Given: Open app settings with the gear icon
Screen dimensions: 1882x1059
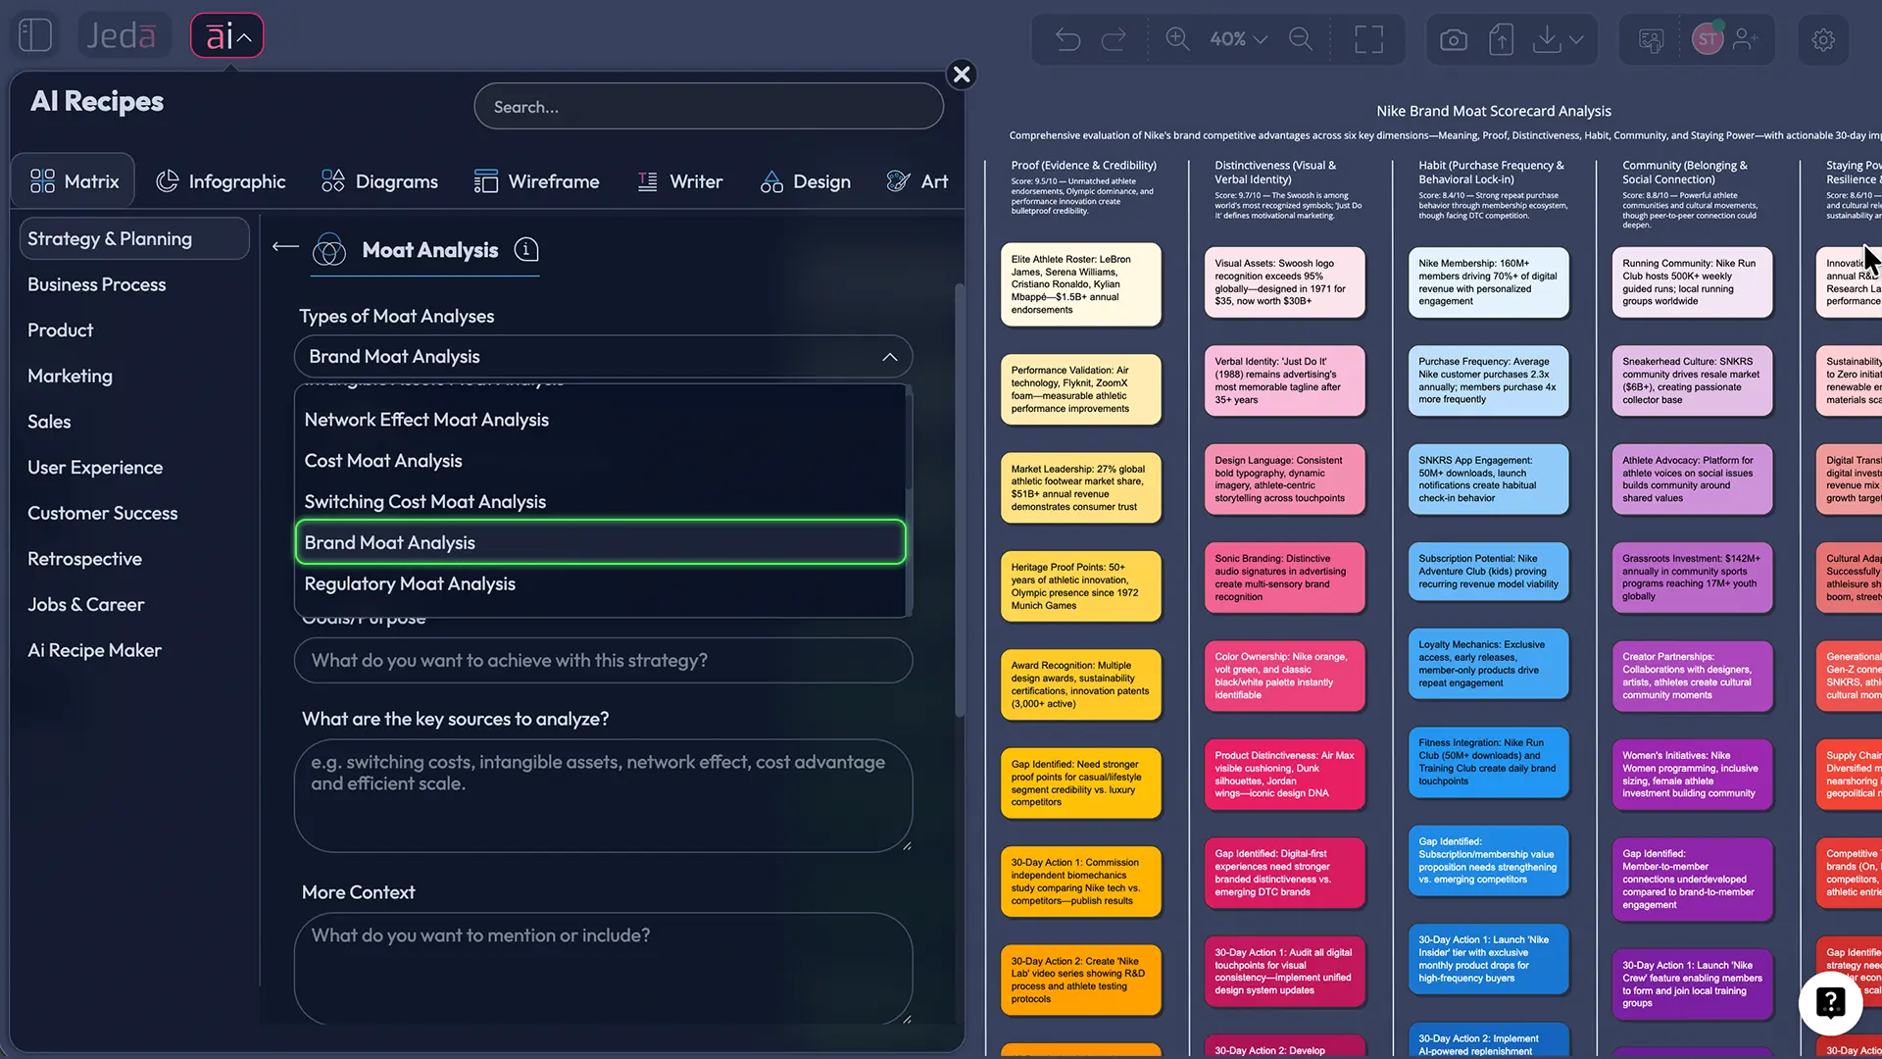Looking at the screenshot, I should [1823, 39].
